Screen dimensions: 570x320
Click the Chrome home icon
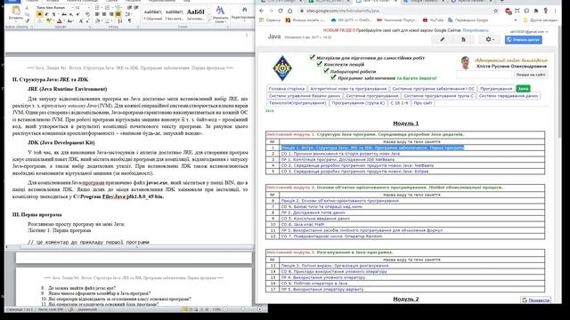289,11
